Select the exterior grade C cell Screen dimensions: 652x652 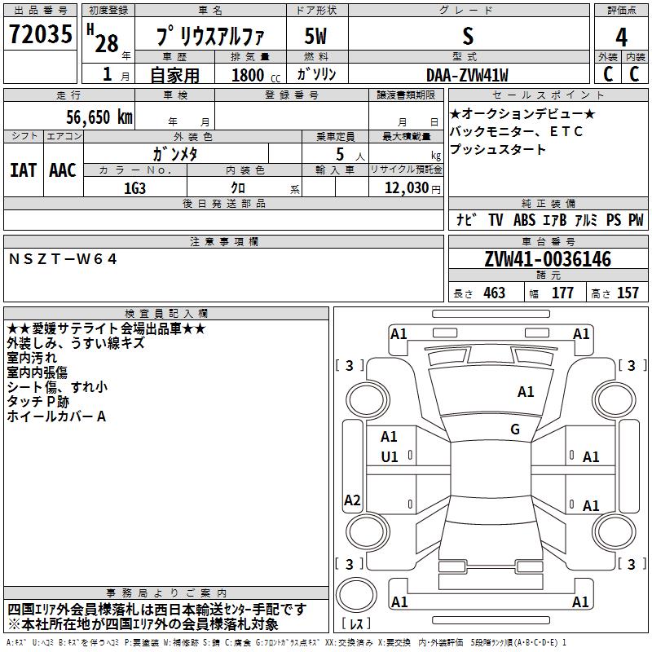pyautogui.click(x=608, y=74)
